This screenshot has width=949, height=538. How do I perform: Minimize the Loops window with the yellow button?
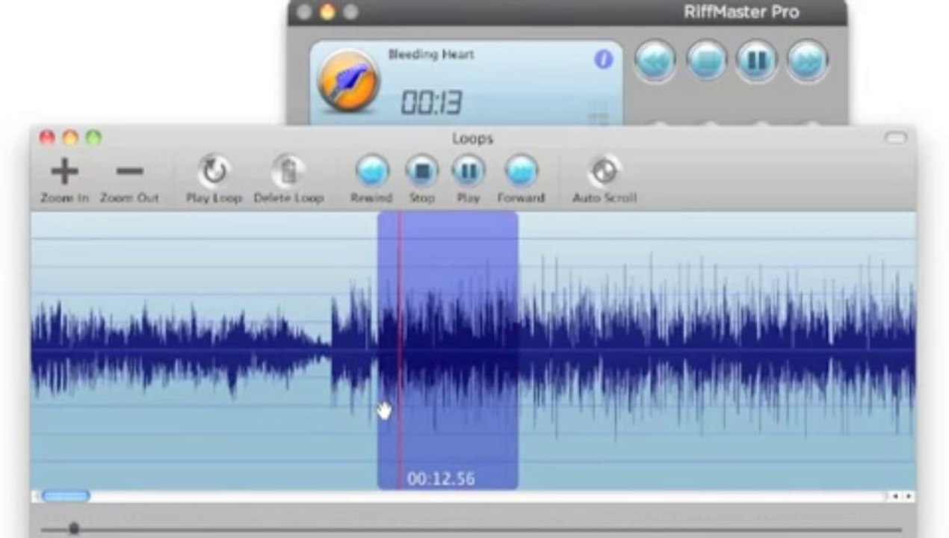[x=70, y=138]
